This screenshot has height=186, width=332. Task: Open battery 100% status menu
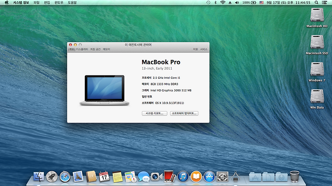tap(249, 3)
